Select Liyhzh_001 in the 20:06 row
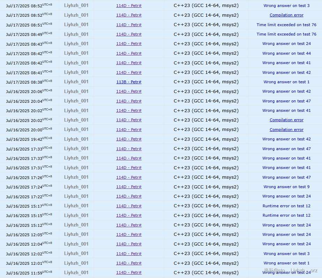Screen dimensions: 322x278 point(76,91)
